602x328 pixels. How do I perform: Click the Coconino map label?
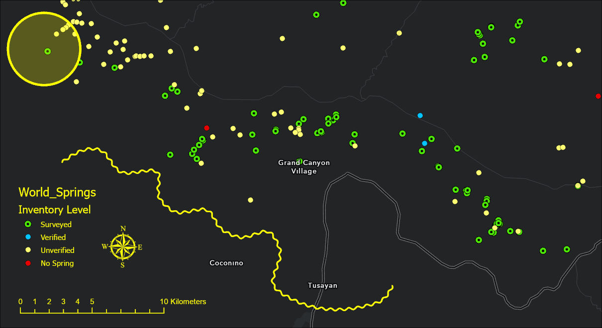[226, 263]
